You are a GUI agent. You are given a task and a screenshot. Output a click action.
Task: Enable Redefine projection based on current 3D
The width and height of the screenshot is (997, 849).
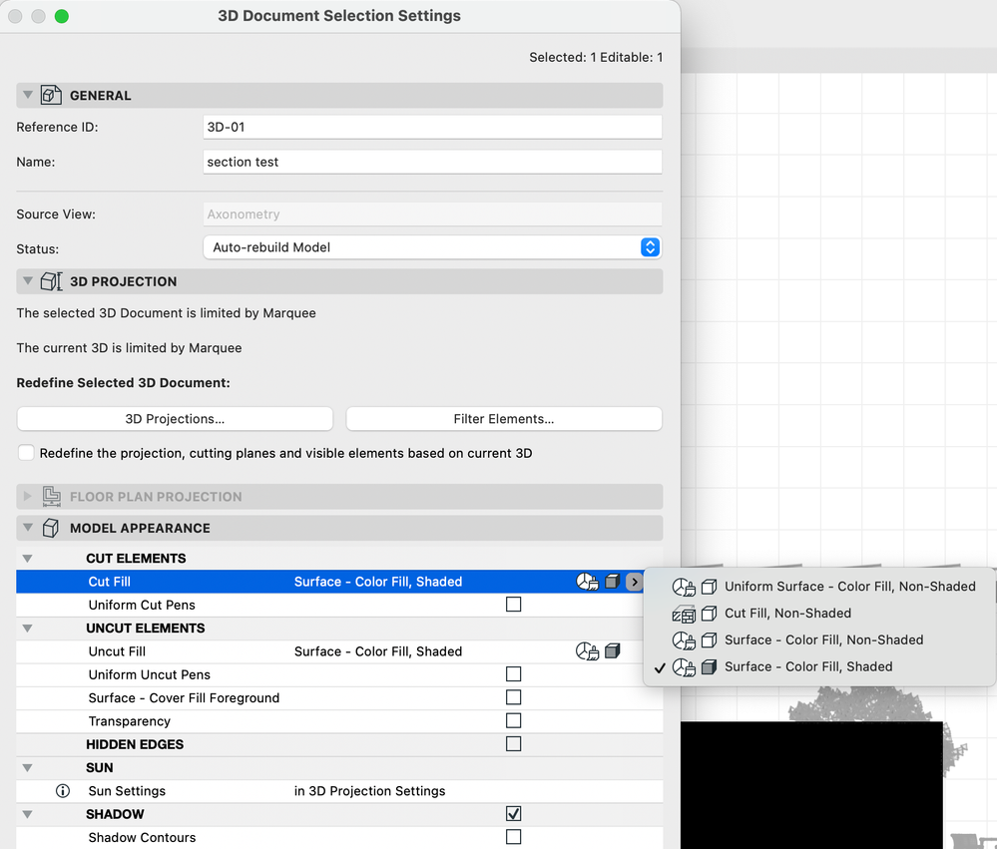[x=26, y=452]
